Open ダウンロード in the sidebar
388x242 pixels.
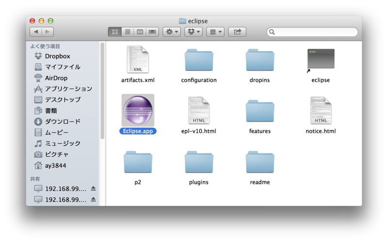click(x=57, y=122)
